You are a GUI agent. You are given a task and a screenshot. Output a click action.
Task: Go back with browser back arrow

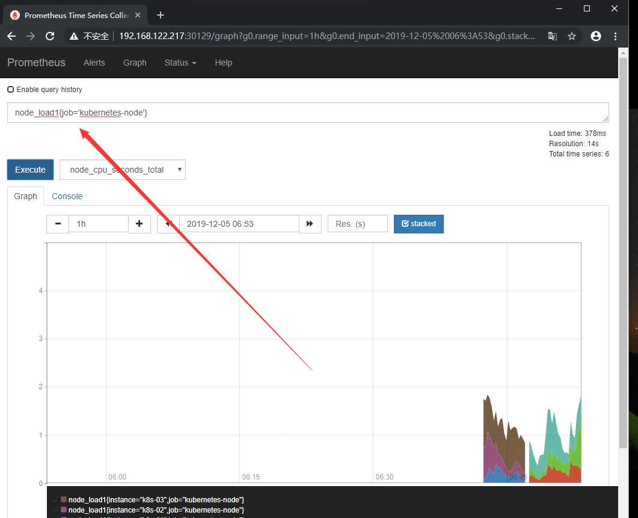click(11, 36)
